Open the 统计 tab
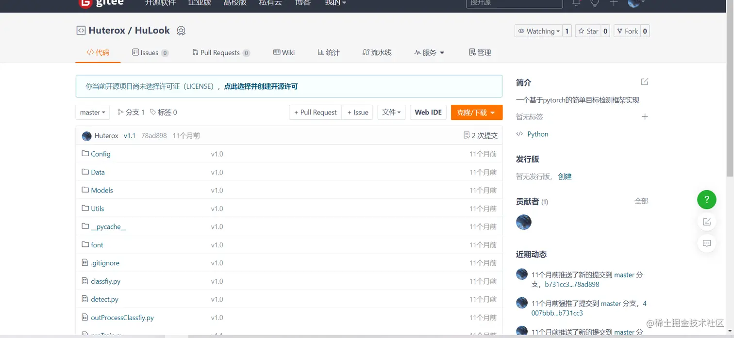Image resolution: width=734 pixels, height=338 pixels. [329, 52]
